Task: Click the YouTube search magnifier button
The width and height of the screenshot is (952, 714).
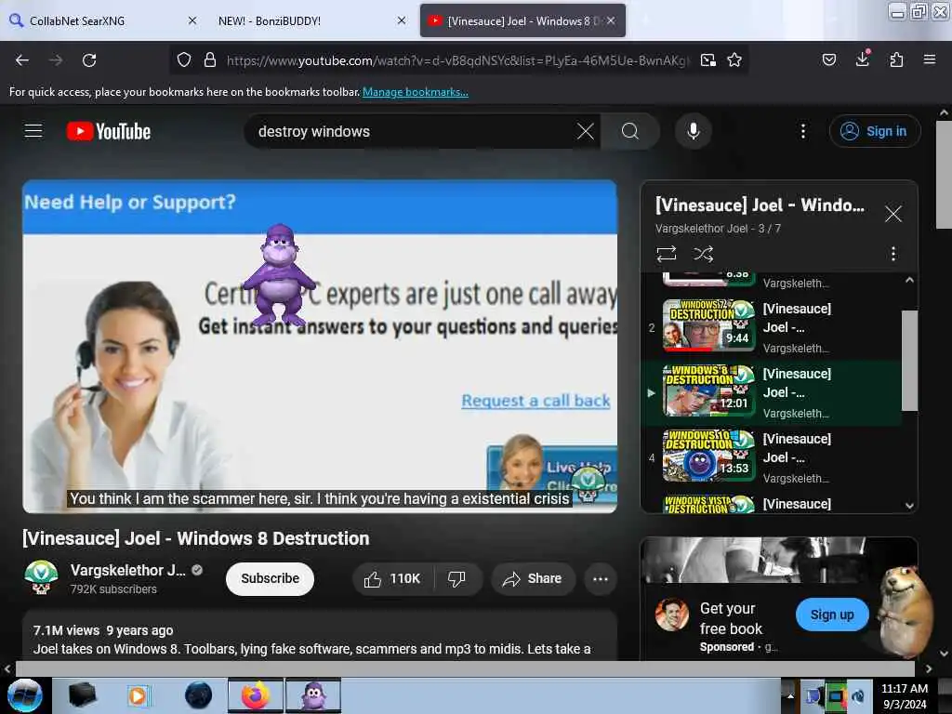Action: [630, 131]
